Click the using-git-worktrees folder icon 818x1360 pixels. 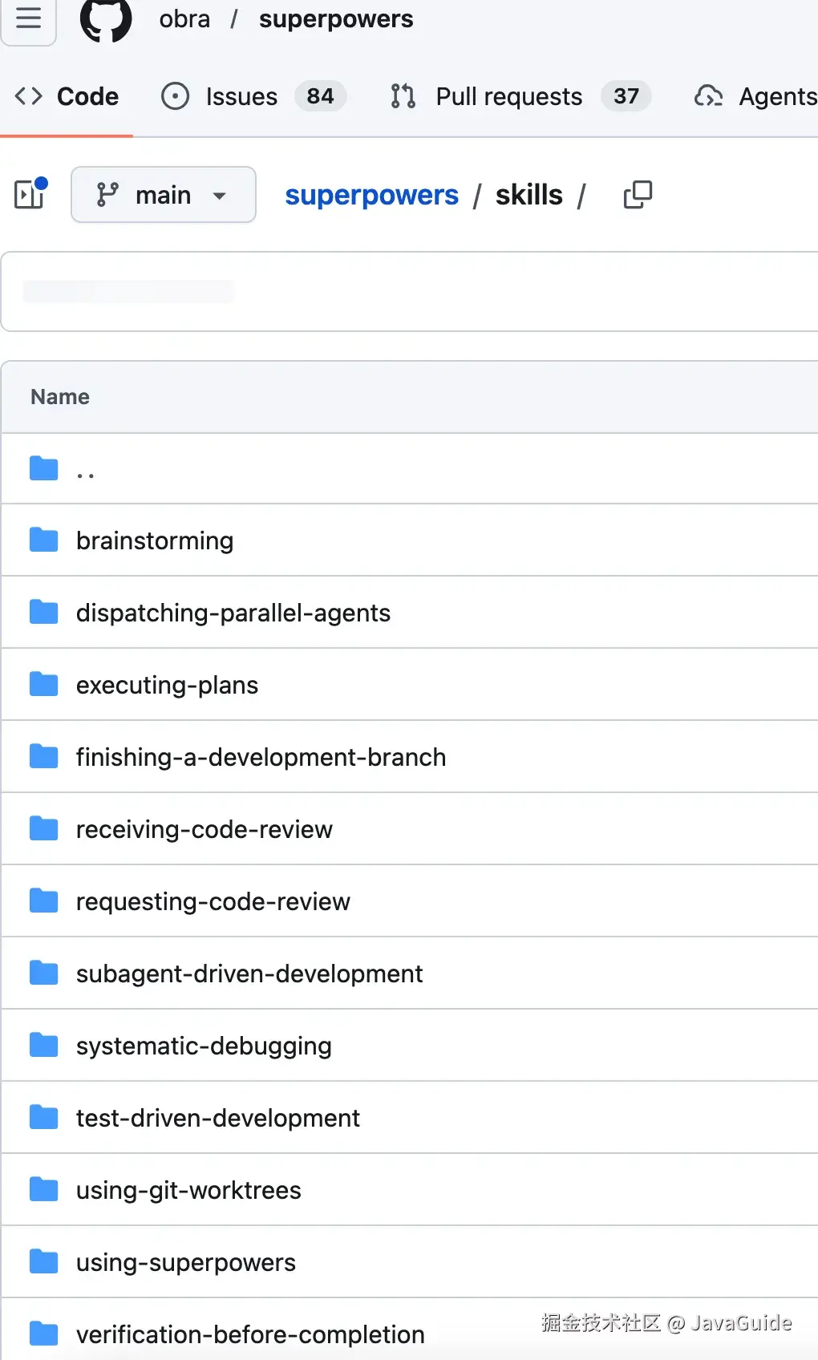point(43,1190)
